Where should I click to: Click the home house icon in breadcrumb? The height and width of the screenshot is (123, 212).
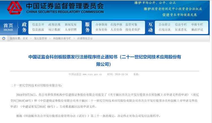pyautogui.click(x=4, y=38)
